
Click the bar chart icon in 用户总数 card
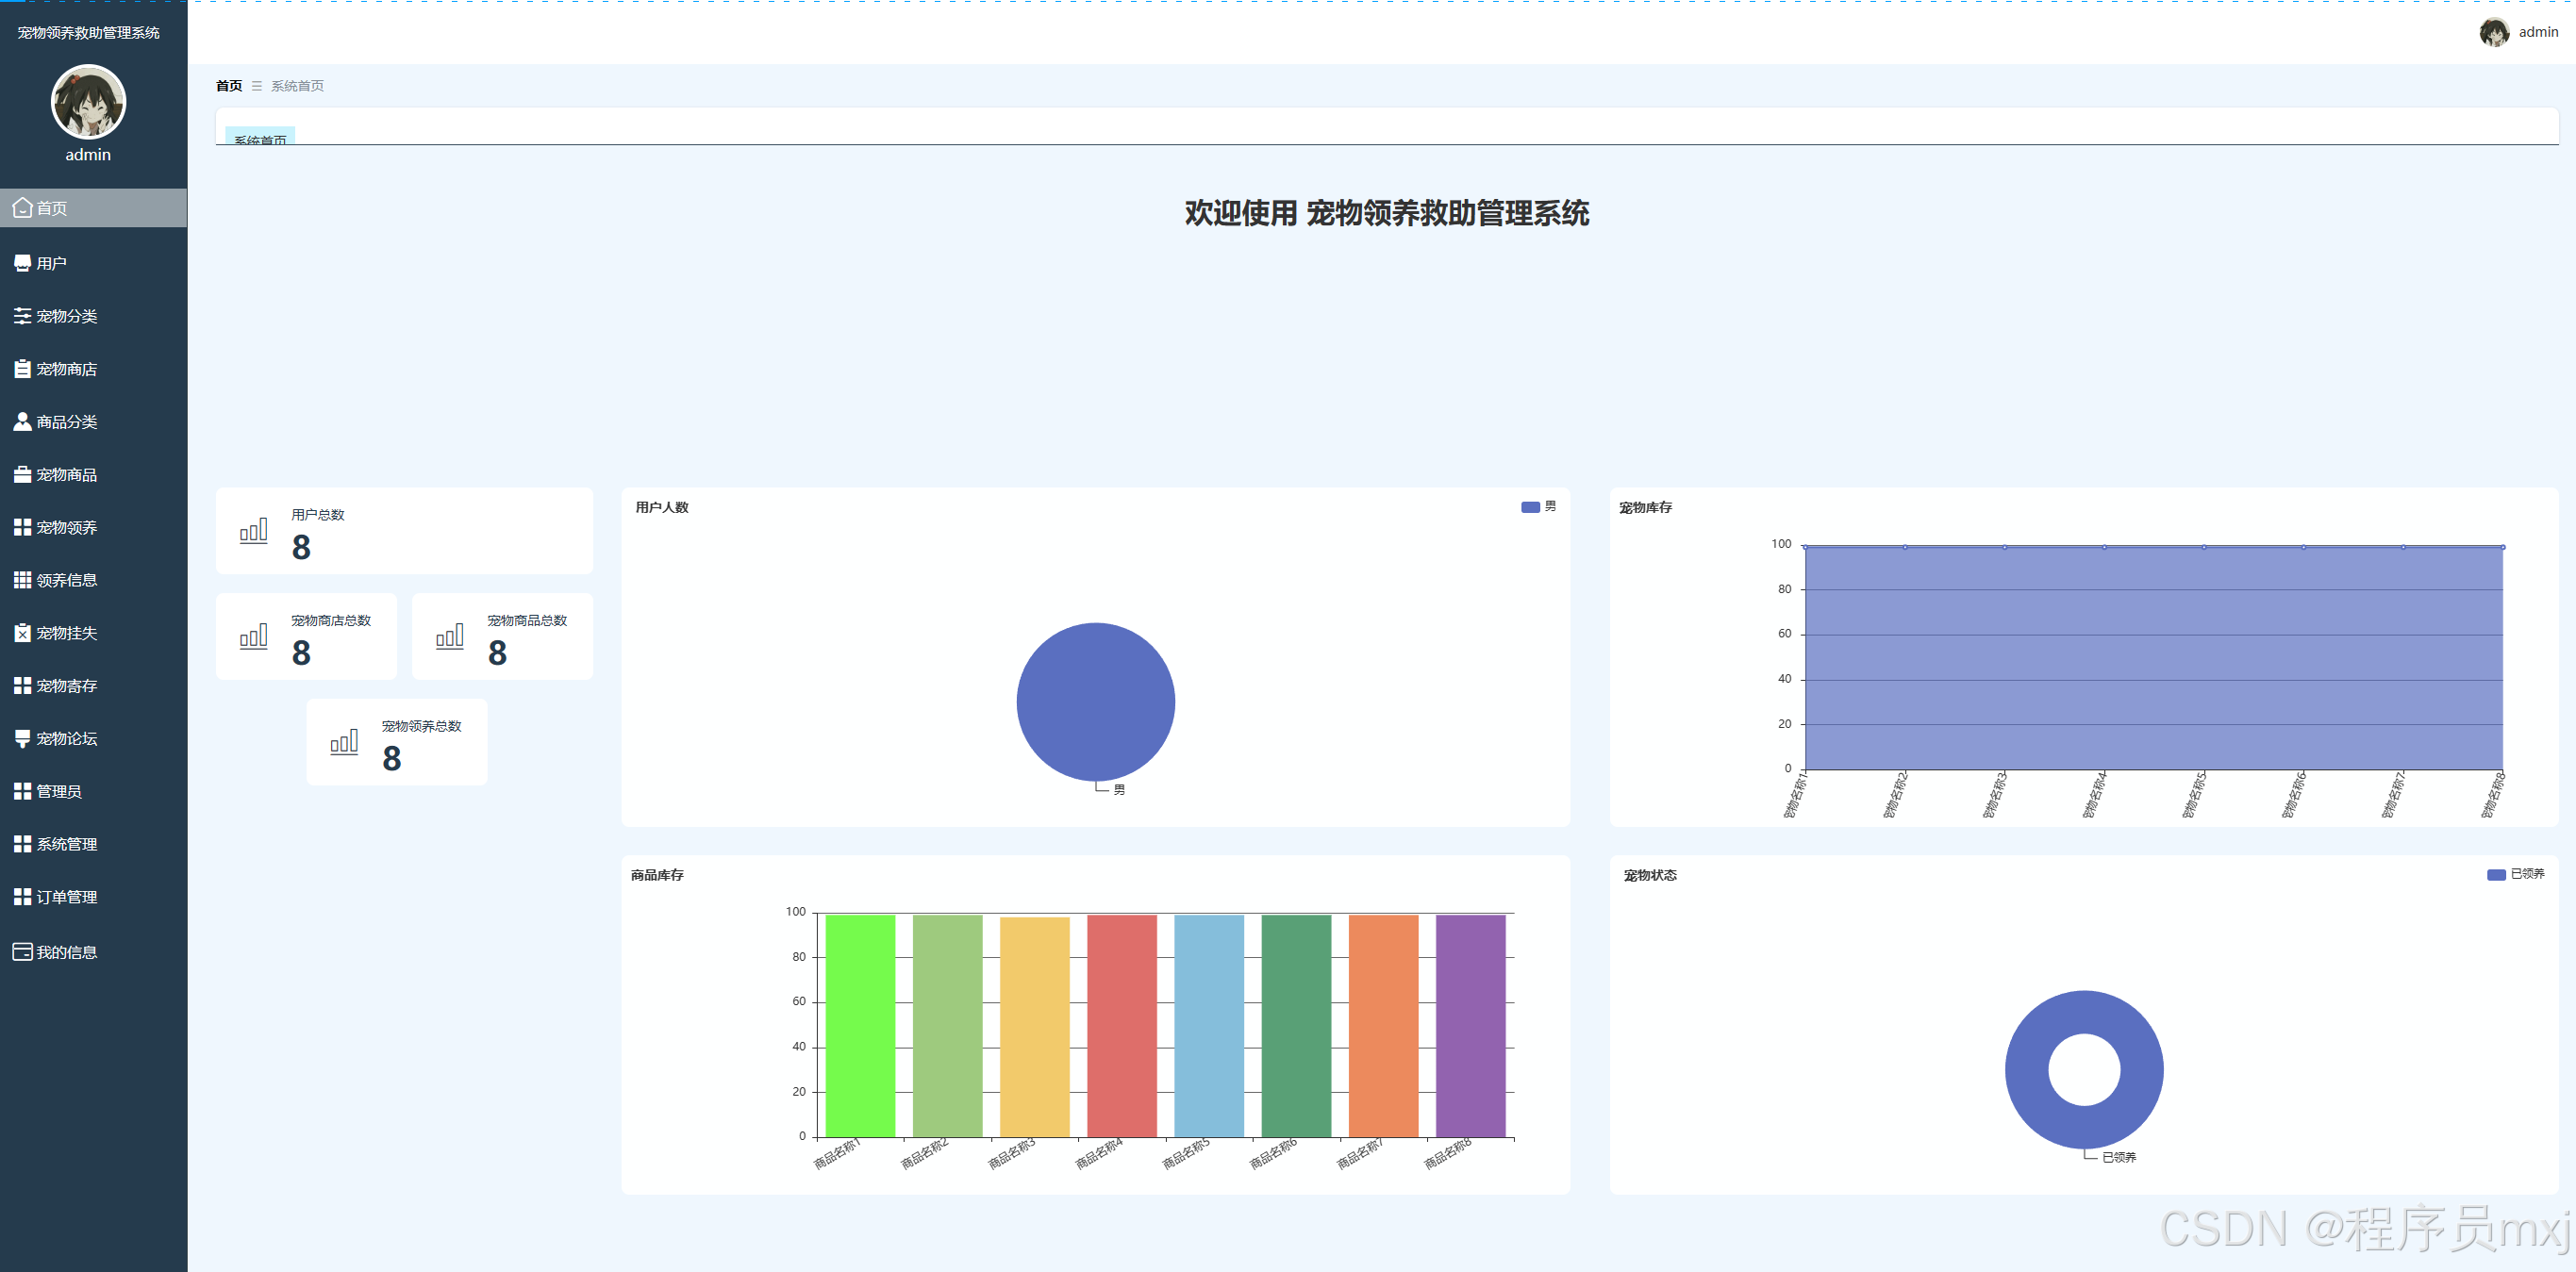tap(253, 531)
